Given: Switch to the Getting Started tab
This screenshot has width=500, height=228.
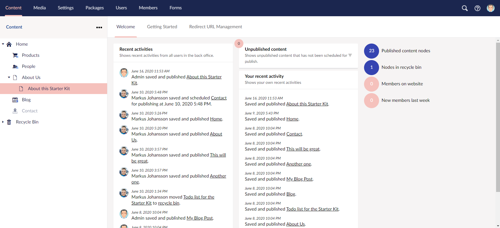Looking at the screenshot, I should pos(162,27).
